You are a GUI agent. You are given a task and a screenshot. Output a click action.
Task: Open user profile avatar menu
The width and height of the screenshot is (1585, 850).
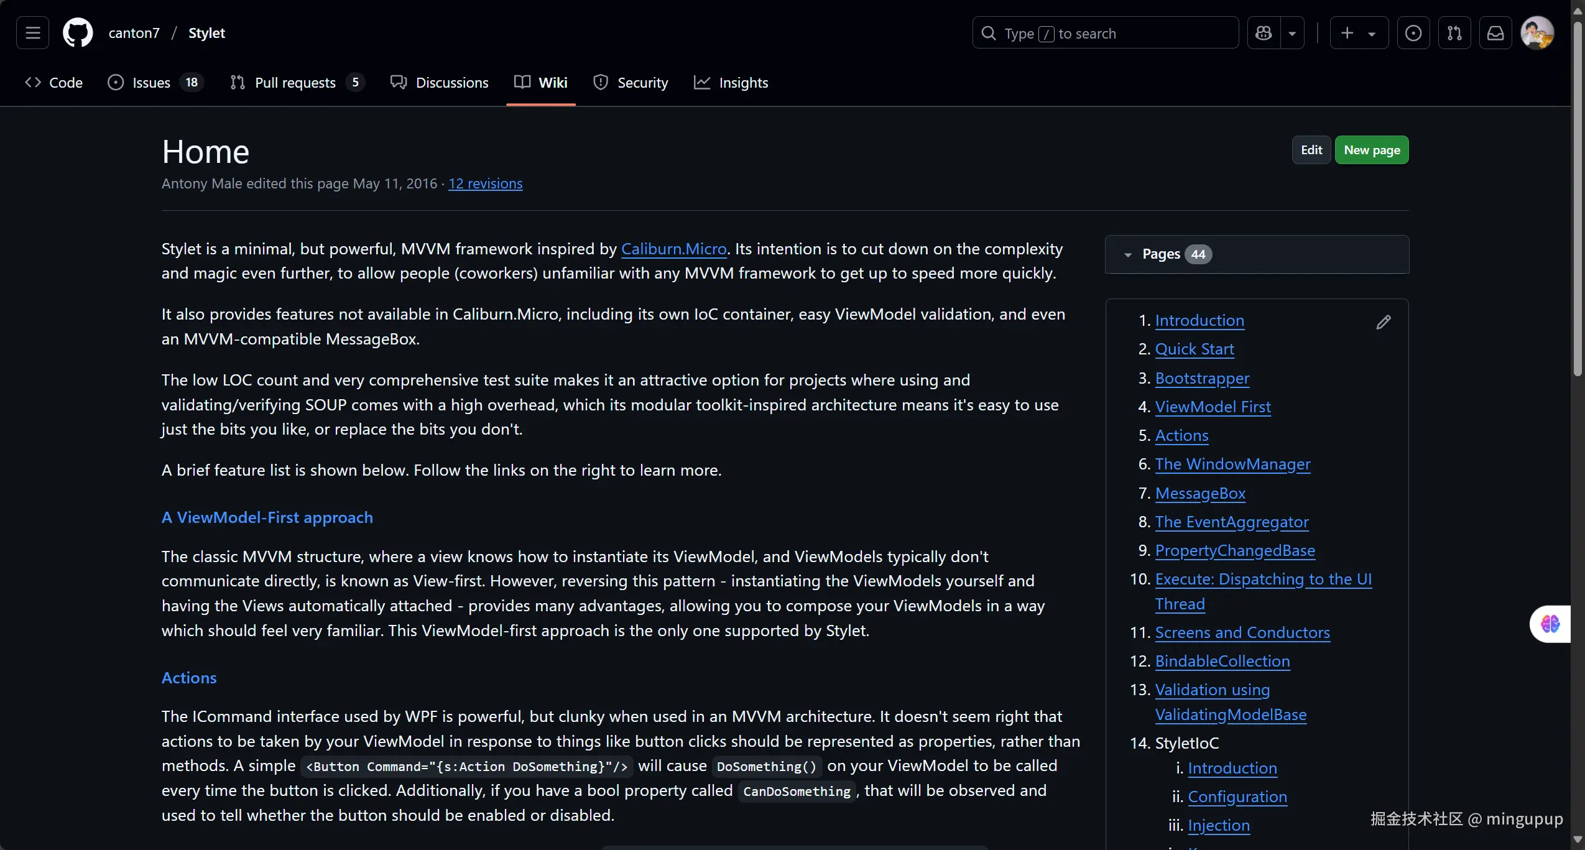[1537, 33]
